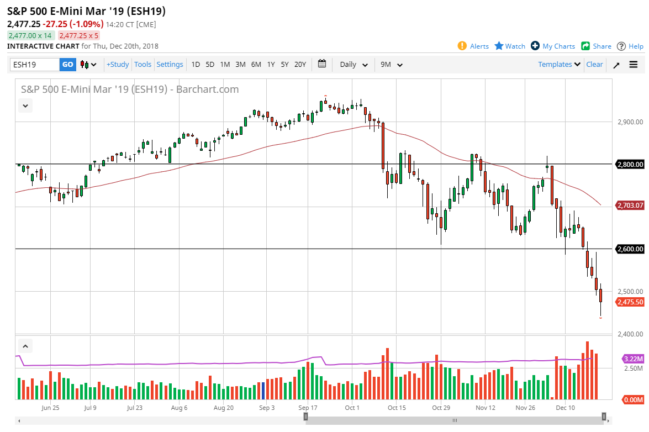Viewport: 649px width, 432px height.
Task: Open the hamburger menu icon
Action: (x=634, y=65)
